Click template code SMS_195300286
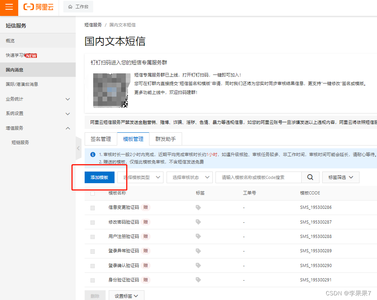Viewport: 377px width, 300px height. pos(316,208)
